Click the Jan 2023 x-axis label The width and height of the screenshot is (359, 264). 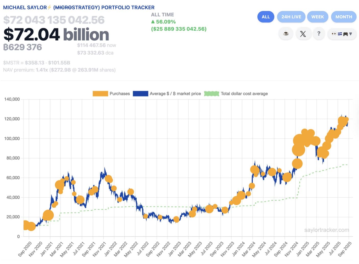(x=174, y=249)
